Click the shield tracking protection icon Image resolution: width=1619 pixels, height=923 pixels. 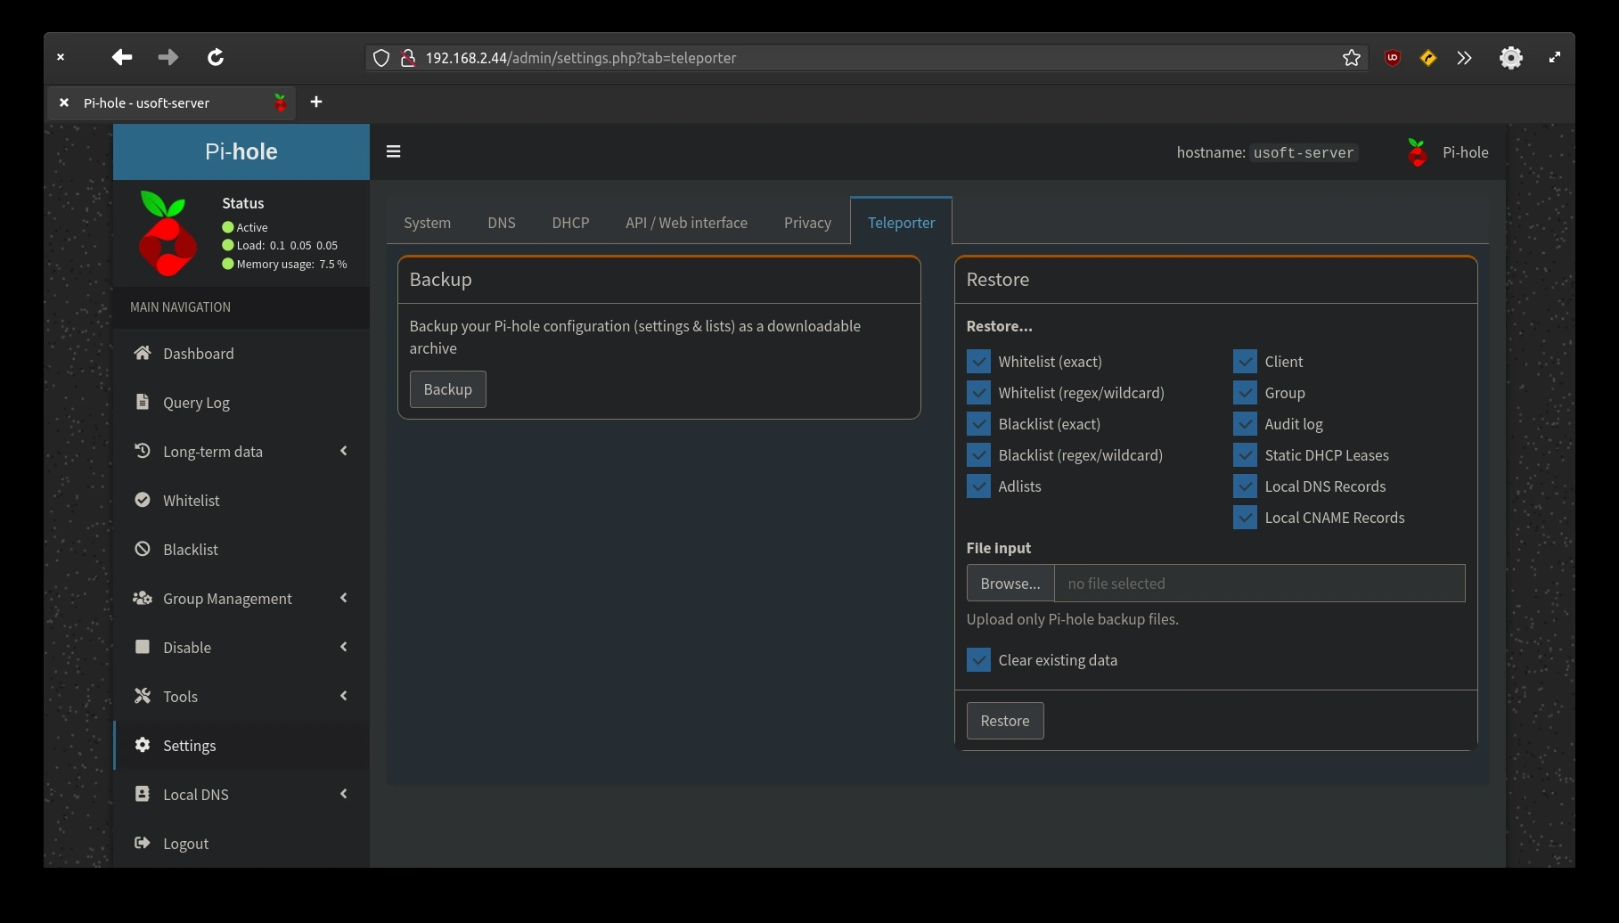(x=381, y=58)
